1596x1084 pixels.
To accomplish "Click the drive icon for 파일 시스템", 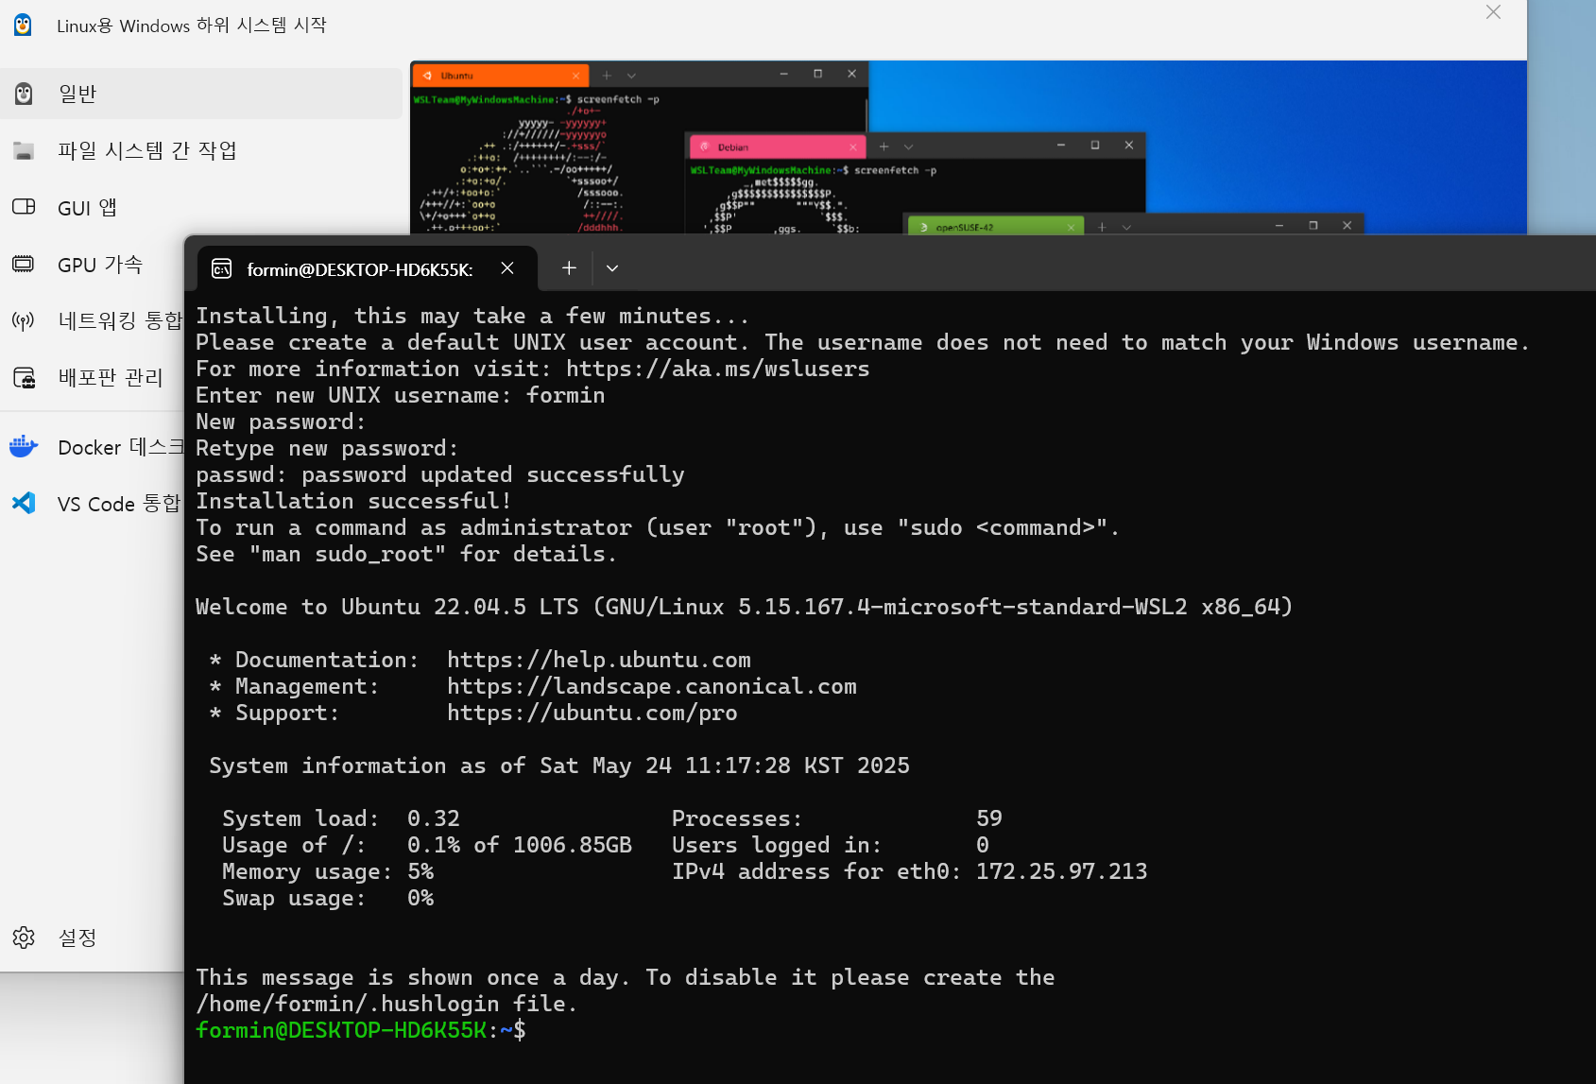I will click(x=24, y=150).
